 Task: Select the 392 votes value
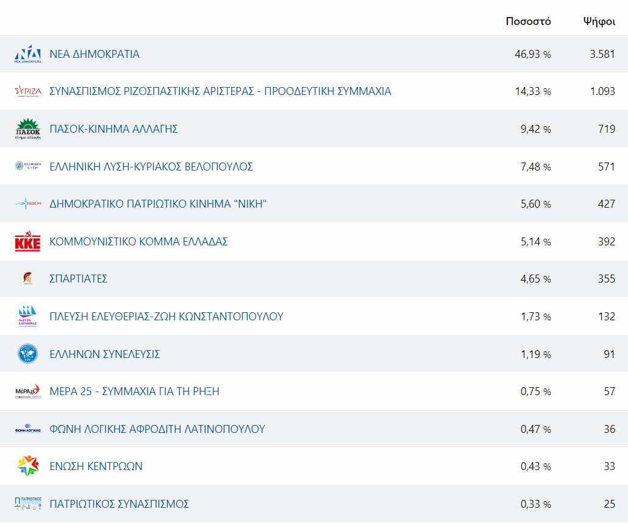pos(607,242)
